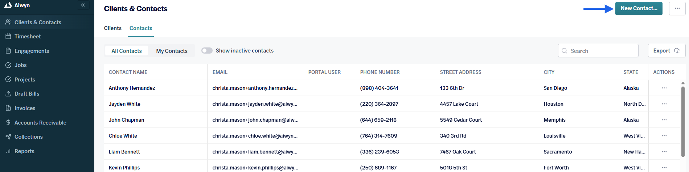Image resolution: width=689 pixels, height=172 pixels.
Task: Click the Timesheet calendar icon
Action: (x=8, y=36)
